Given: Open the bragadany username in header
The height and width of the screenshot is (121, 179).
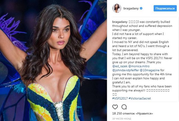Looking at the screenshot, I should pos(131,8).
